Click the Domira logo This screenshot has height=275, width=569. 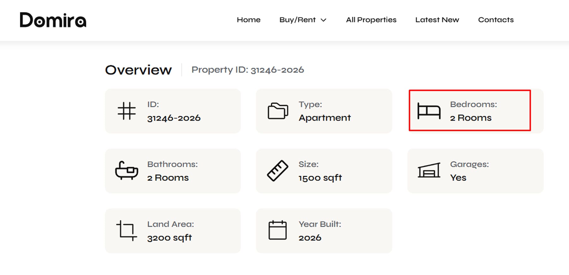53,20
